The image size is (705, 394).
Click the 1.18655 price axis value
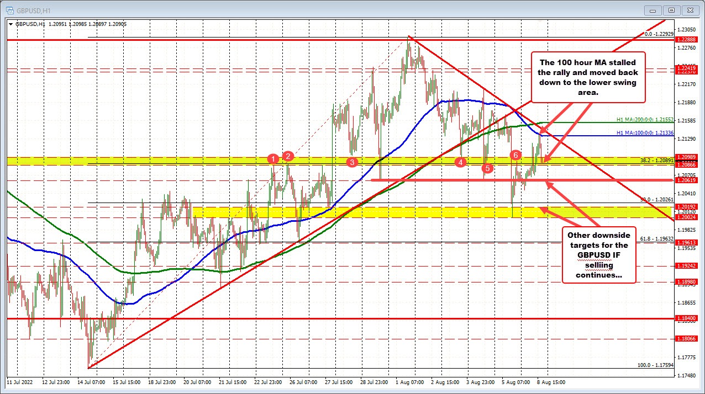(687, 303)
